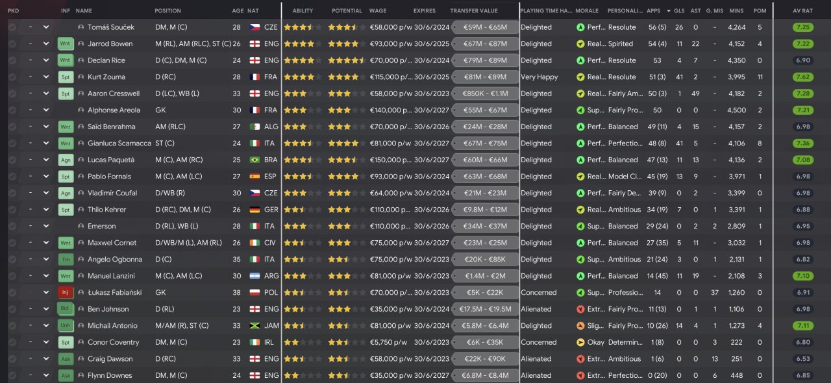
Task: Click Declan Rice's transfer value €79M - €89M
Action: coord(485,60)
